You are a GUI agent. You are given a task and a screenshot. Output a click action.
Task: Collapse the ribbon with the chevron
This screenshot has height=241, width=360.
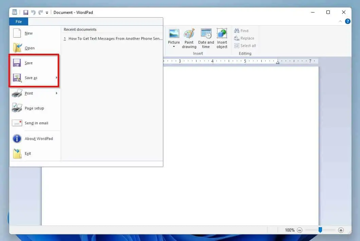pos(340,21)
